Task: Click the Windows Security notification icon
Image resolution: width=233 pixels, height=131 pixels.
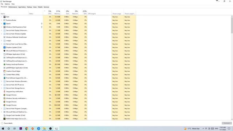Action: (4, 98)
